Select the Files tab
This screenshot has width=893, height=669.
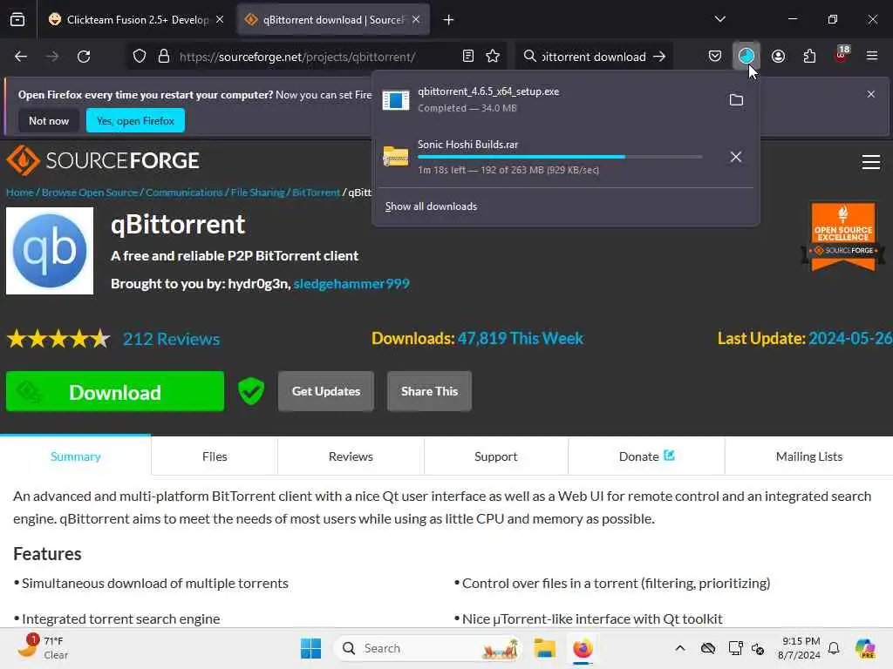pos(215,456)
